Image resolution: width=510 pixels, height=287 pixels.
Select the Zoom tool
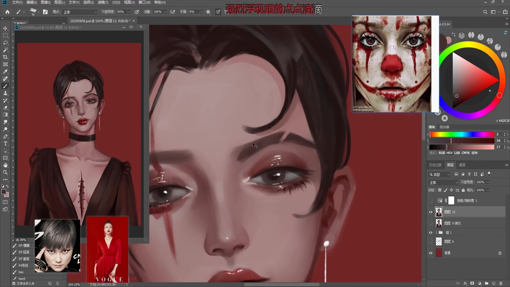coord(5,172)
